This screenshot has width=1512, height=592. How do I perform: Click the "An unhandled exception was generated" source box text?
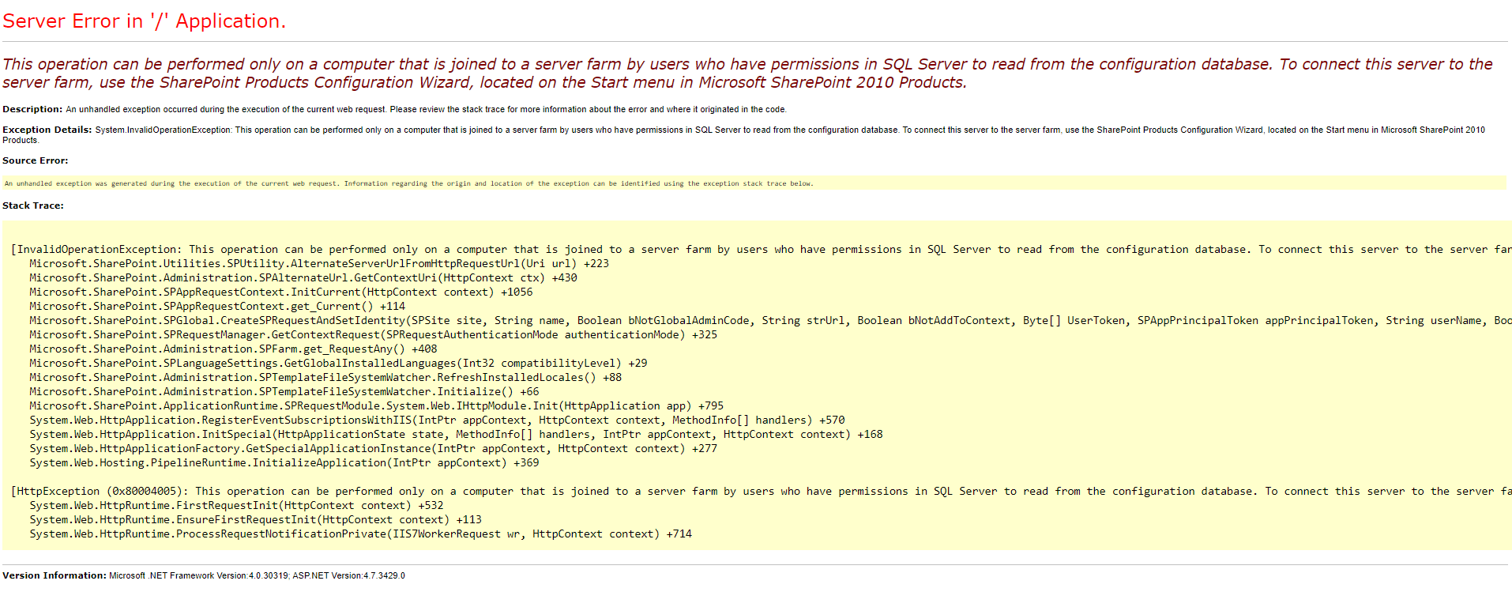tap(408, 183)
